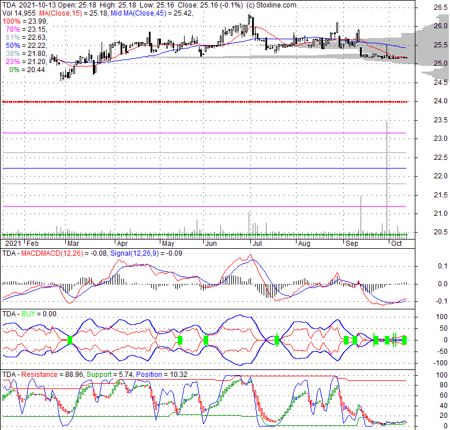Click the Sep month axis label
This screenshot has width=450, height=430.
352,244
